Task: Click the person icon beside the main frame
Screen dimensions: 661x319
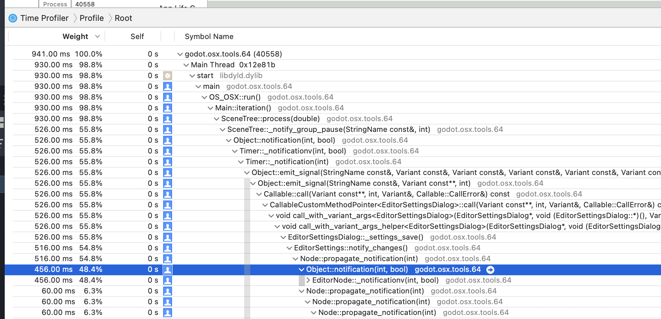Action: tap(168, 86)
